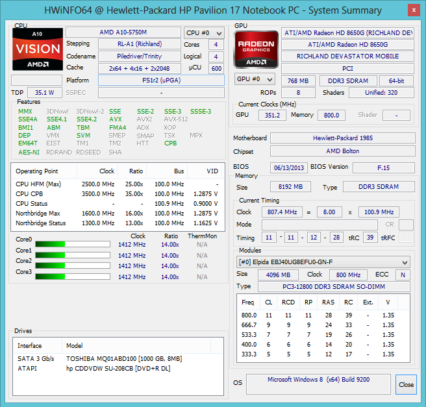Click the Core0 usage bar
The width and height of the screenshot is (426, 407).
[73, 244]
